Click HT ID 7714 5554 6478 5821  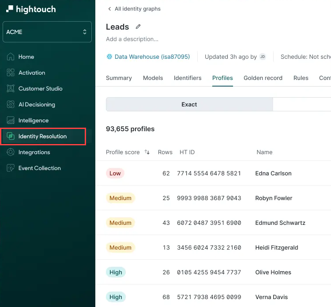[209, 173]
